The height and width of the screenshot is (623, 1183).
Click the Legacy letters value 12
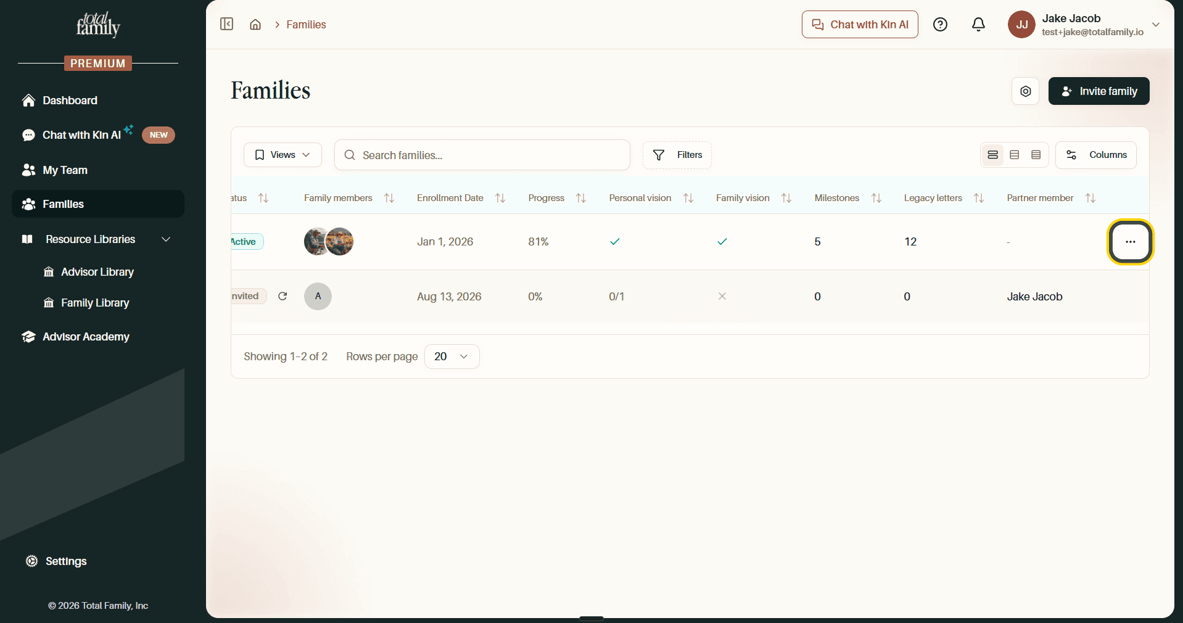click(x=910, y=242)
